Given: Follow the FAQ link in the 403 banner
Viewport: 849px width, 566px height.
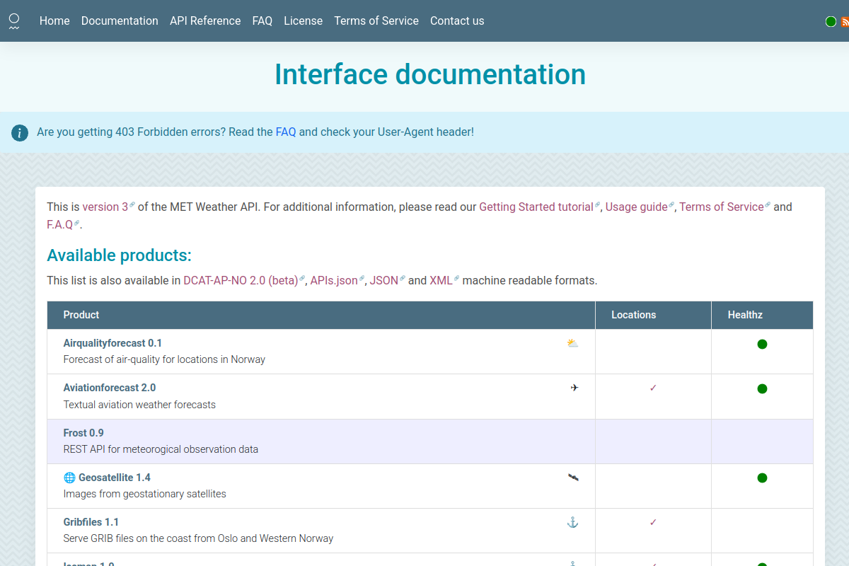Looking at the screenshot, I should tap(286, 132).
